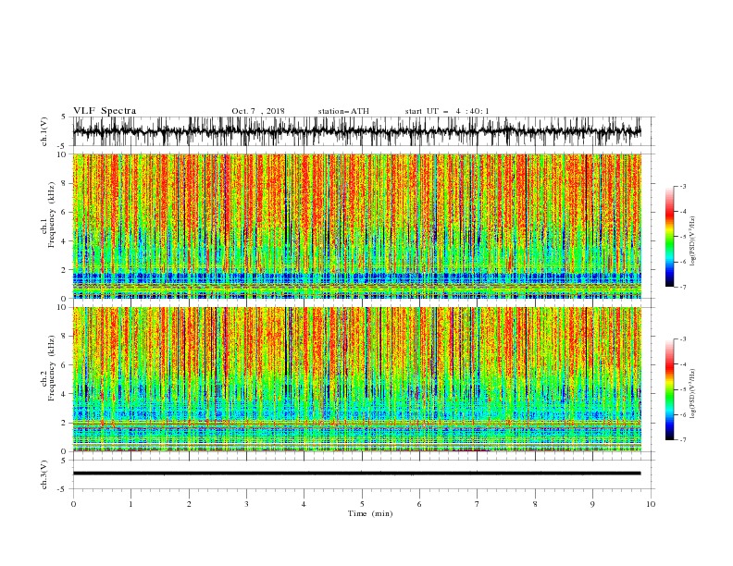This screenshot has height=566, width=733.
Task: Click the ch.3 flat voltage trace
Action: pos(356,474)
